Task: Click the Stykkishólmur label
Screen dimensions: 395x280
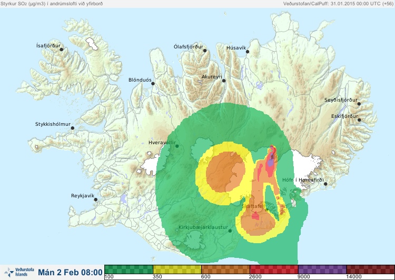Action: pos(53,124)
